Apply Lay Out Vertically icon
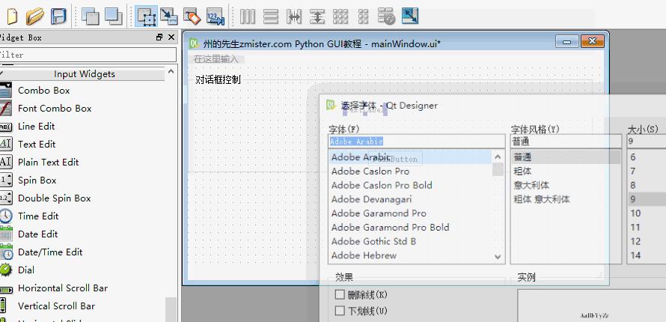Image resolution: width=666 pixels, height=322 pixels. (271, 16)
